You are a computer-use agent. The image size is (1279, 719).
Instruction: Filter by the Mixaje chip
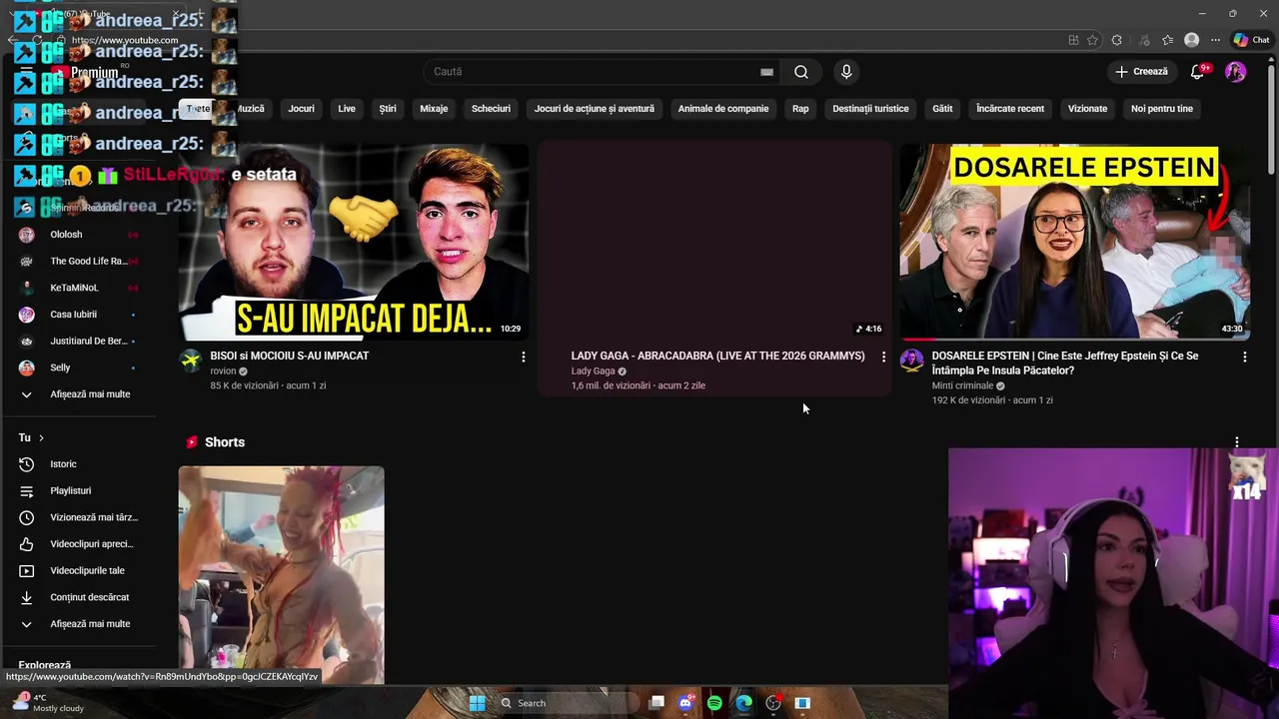[434, 109]
